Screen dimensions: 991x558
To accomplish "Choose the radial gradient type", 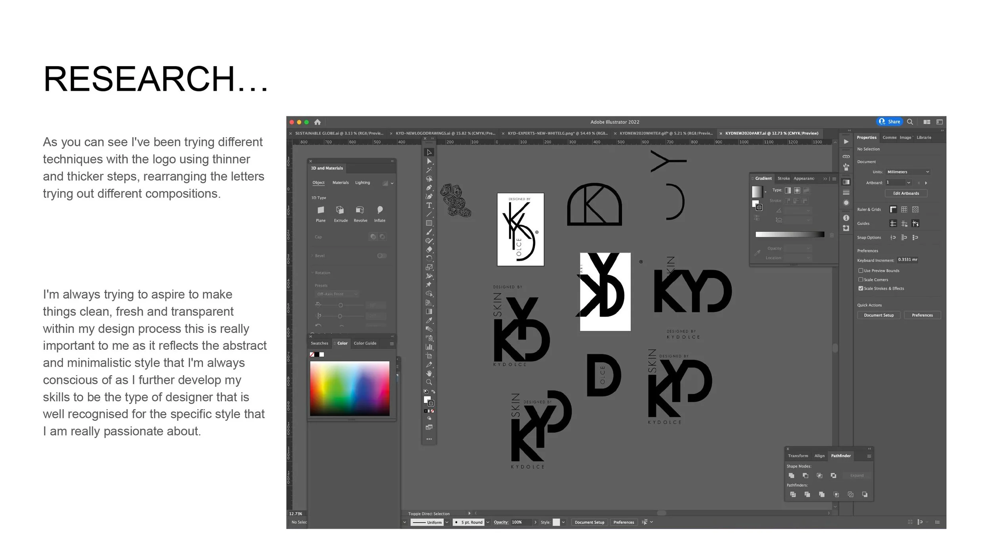I will tap(797, 190).
